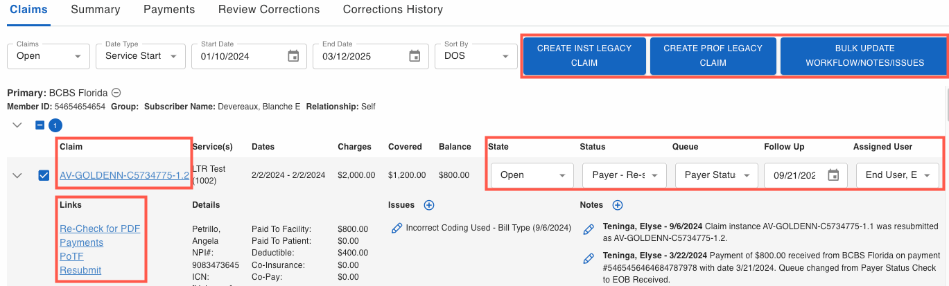Edit the 9/6/2024 resubmission note

click(x=589, y=229)
